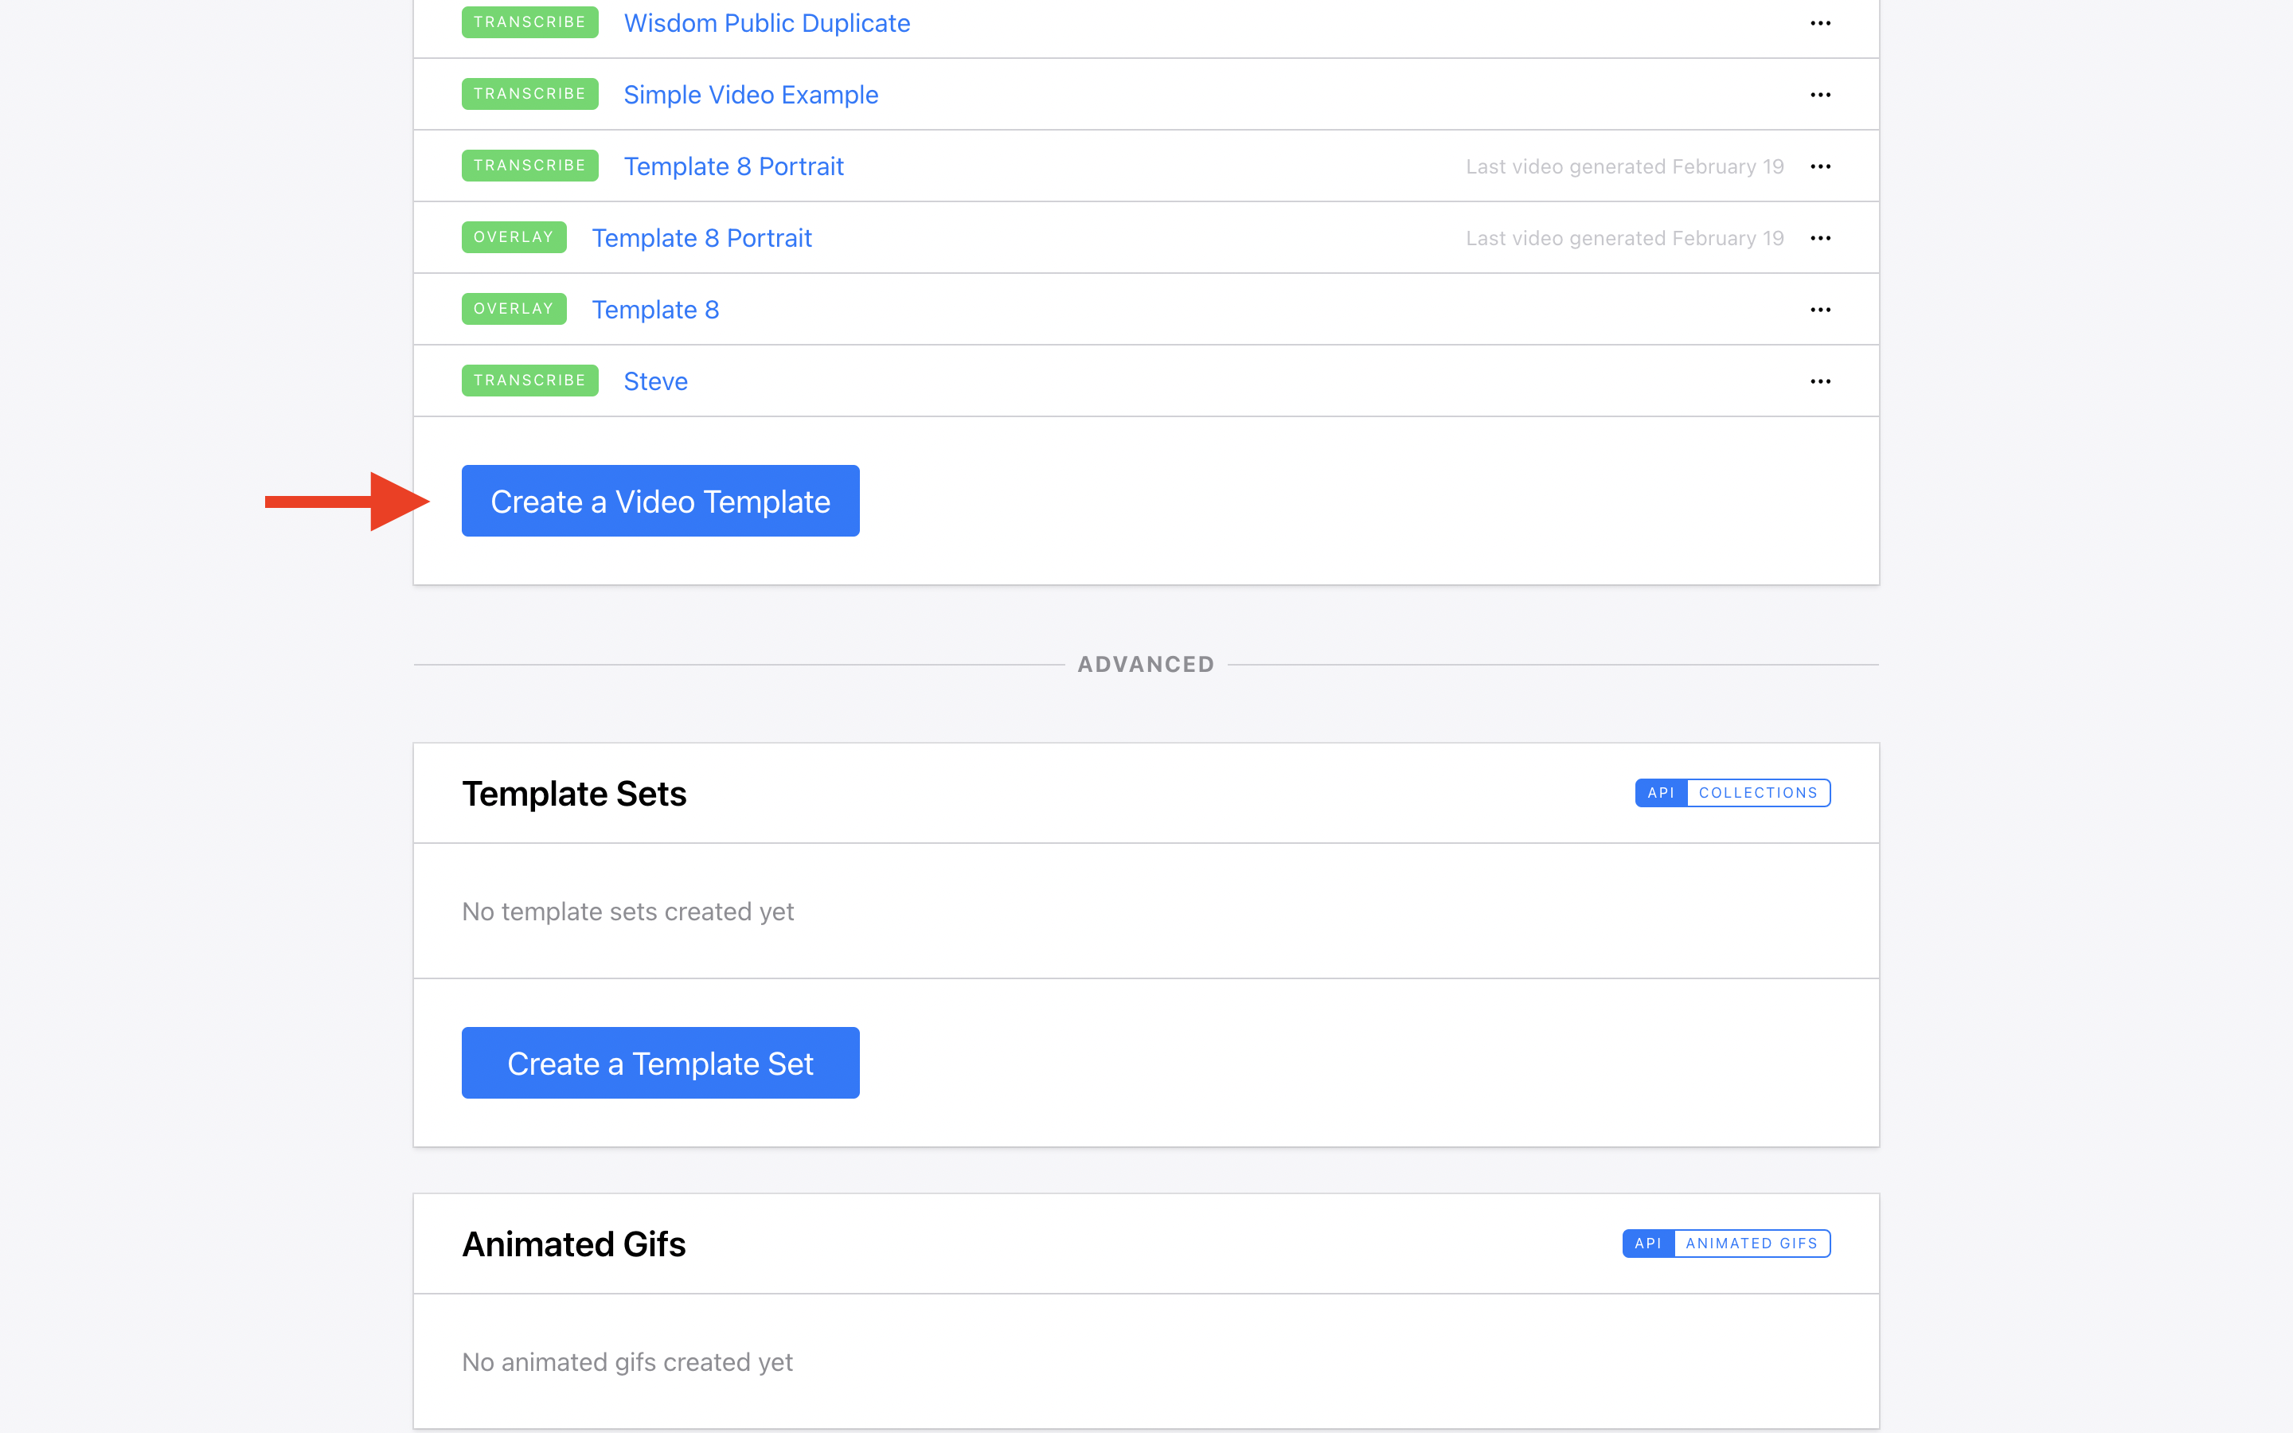Open more options for Template 8

coord(1819,310)
